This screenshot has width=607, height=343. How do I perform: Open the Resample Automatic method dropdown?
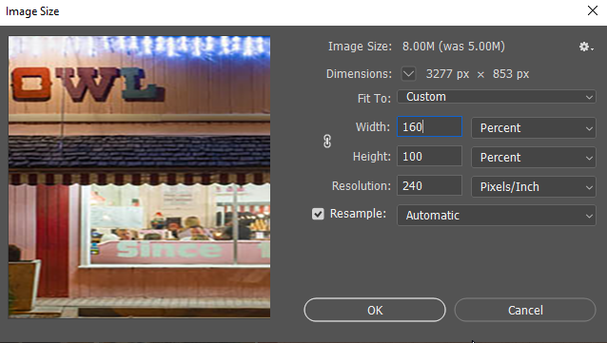(497, 216)
